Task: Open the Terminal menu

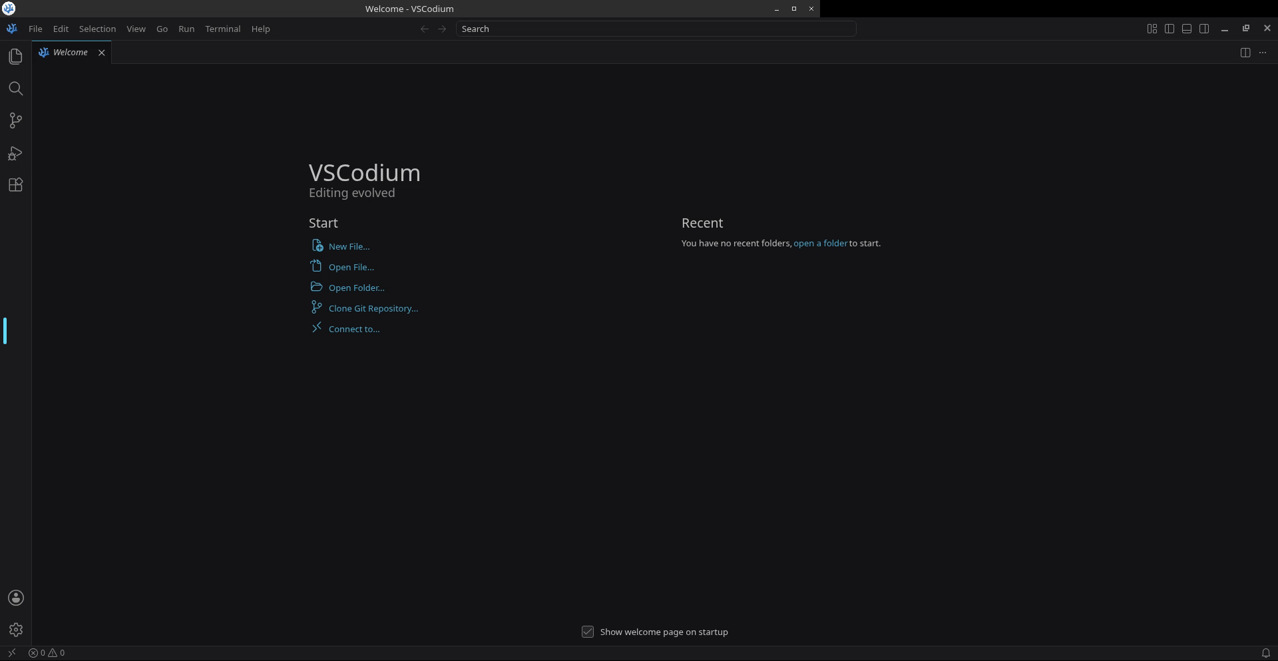Action: click(223, 29)
